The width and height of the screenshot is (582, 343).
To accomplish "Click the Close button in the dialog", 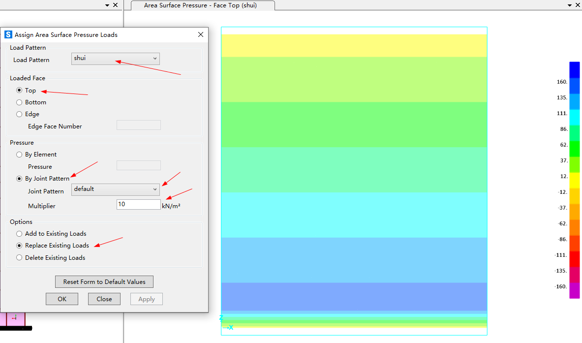I will click(104, 299).
